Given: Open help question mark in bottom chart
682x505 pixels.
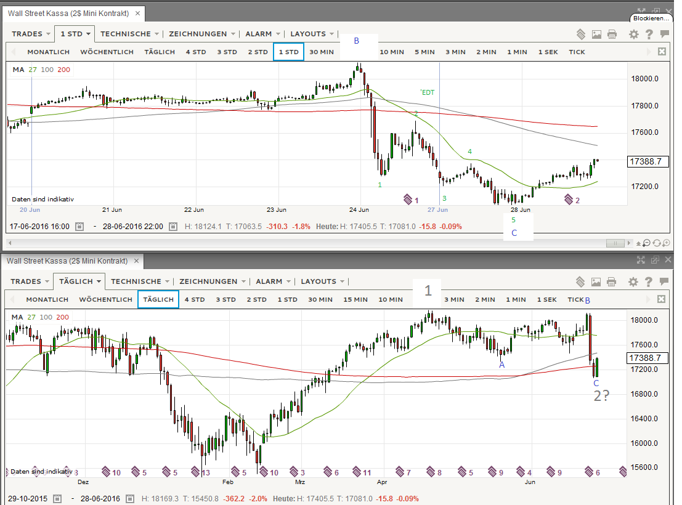Looking at the screenshot, I should pos(649,281).
